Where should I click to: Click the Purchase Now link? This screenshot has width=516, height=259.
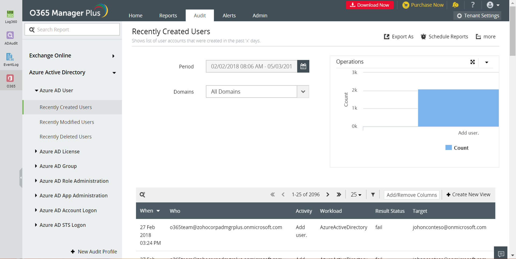pos(423,5)
